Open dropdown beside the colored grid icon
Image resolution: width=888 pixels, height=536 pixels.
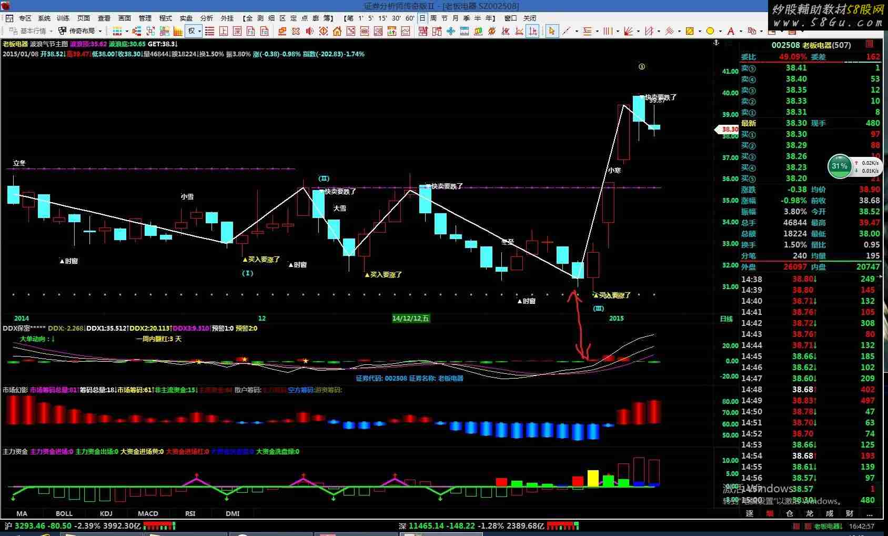tap(127, 31)
